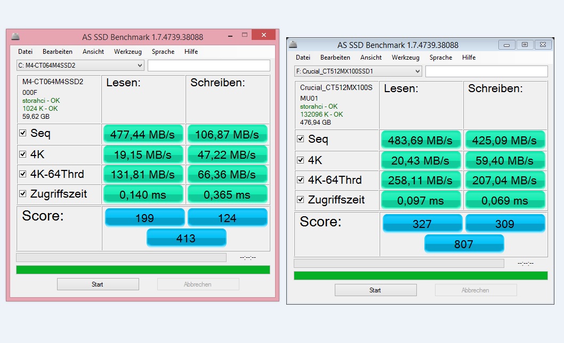Open Hilfe menu in right window
Viewport: 564px width, 343px height.
[x=469, y=57]
